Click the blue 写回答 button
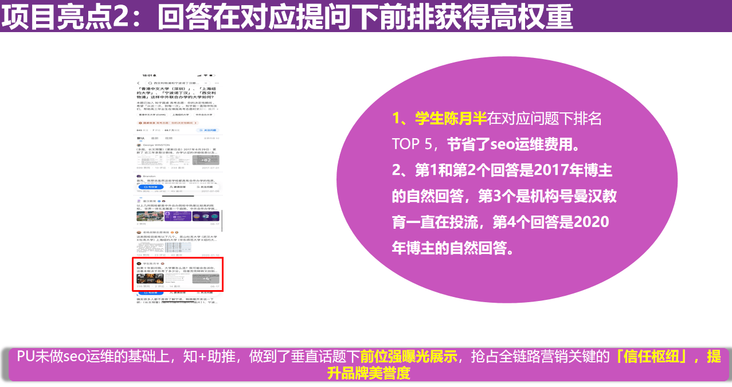 click(151, 187)
